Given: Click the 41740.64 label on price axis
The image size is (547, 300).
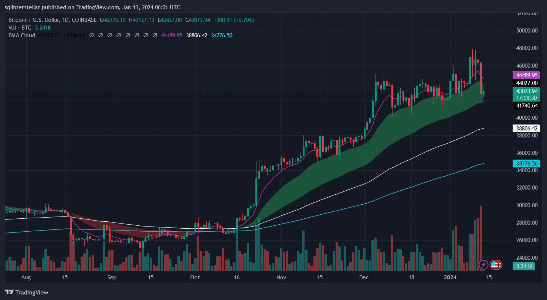Looking at the screenshot, I should (x=526, y=106).
